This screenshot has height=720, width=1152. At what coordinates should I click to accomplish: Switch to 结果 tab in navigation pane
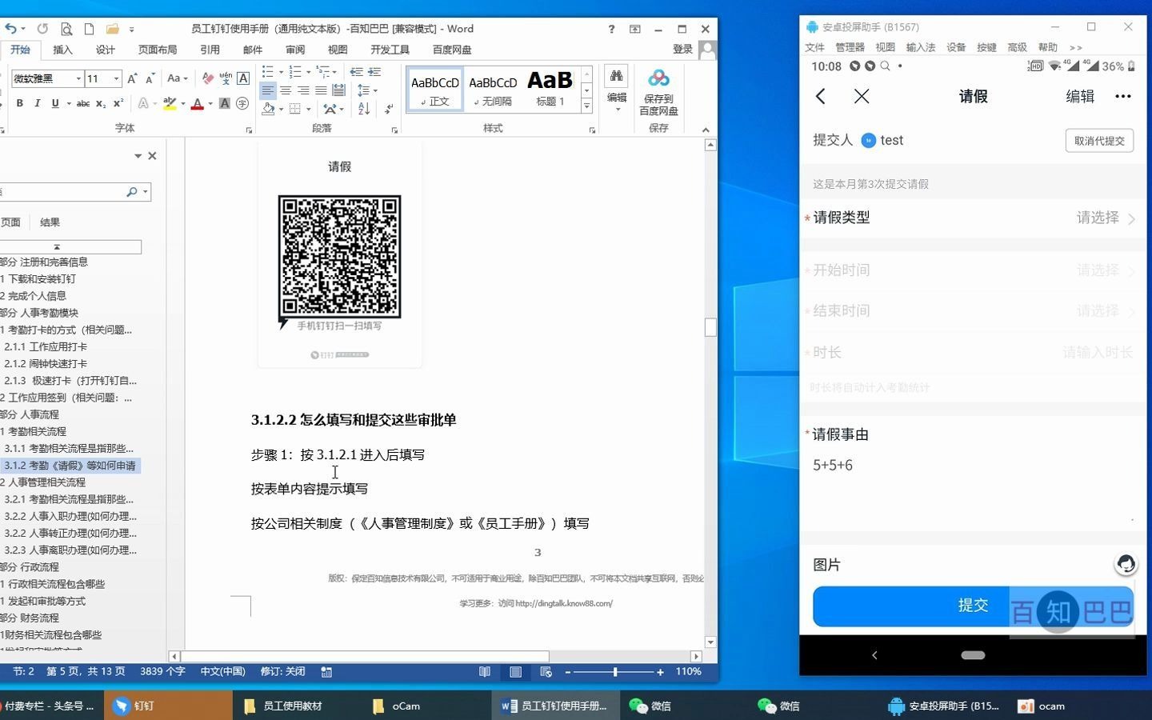(50, 222)
